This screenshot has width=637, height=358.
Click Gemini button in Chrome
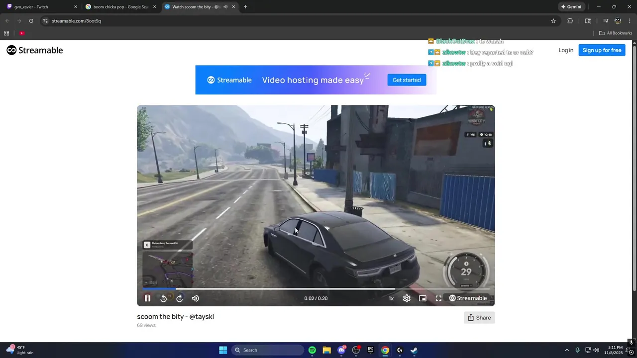(x=571, y=7)
